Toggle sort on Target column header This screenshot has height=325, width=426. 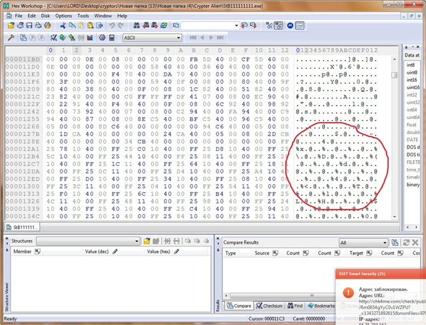pos(369,253)
